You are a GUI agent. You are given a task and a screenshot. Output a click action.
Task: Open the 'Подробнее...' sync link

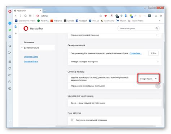click(136, 53)
